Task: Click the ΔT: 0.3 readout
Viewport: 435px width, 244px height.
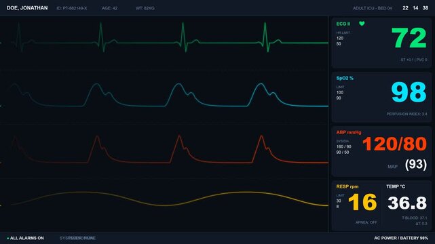Action: point(421,224)
